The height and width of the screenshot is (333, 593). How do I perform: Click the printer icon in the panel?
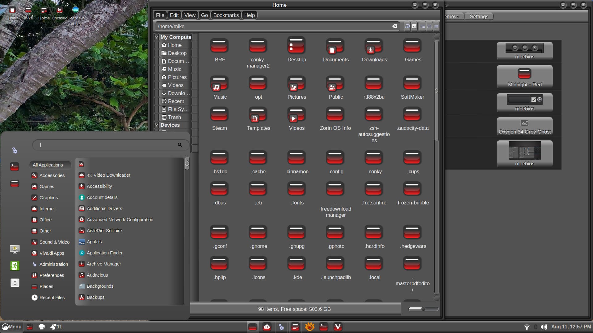click(x=42, y=327)
